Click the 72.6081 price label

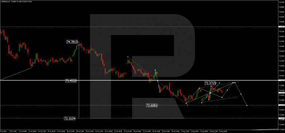[152, 105]
